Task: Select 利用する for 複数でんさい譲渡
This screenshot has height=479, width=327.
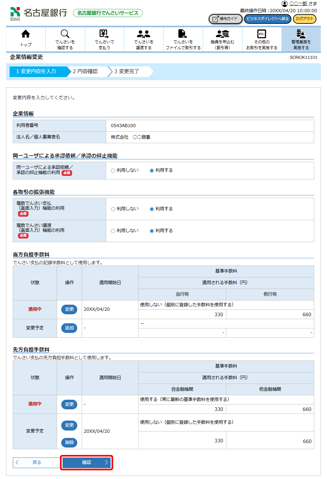Action: tap(152, 231)
